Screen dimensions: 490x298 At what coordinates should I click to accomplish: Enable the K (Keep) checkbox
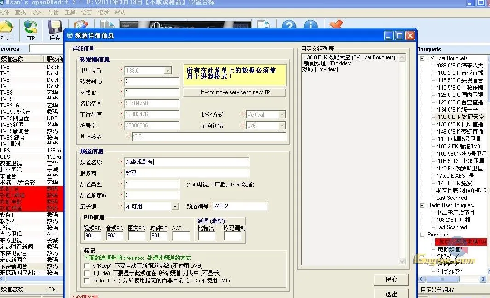[x=87, y=265]
